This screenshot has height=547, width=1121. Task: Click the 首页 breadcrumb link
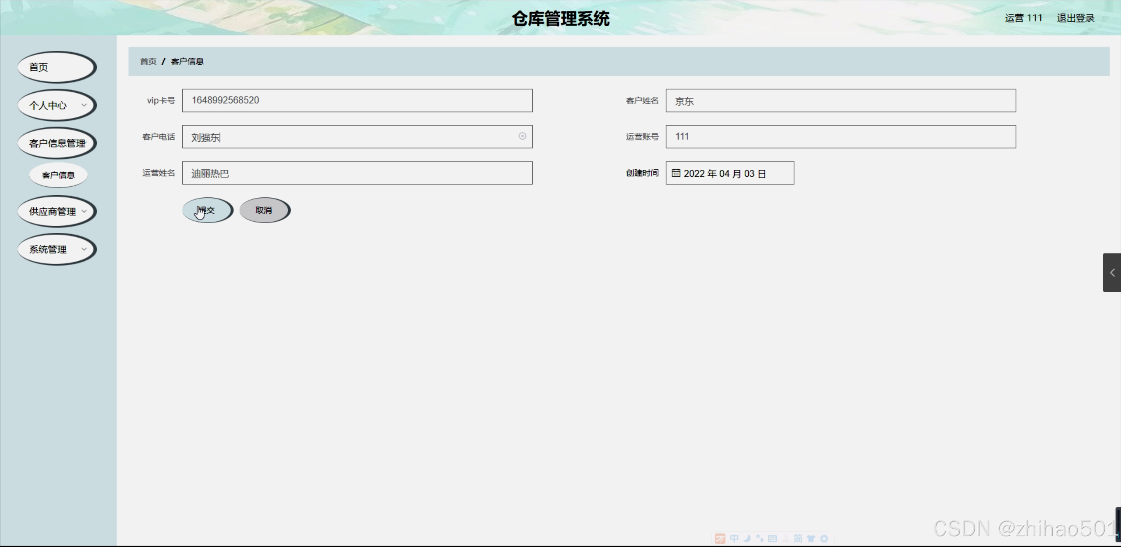[x=148, y=62]
